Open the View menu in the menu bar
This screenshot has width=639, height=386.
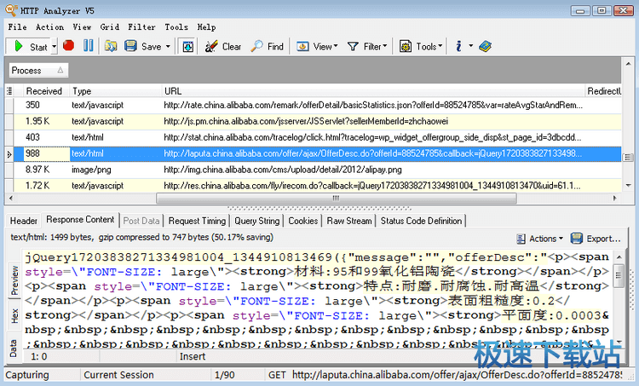[82, 27]
